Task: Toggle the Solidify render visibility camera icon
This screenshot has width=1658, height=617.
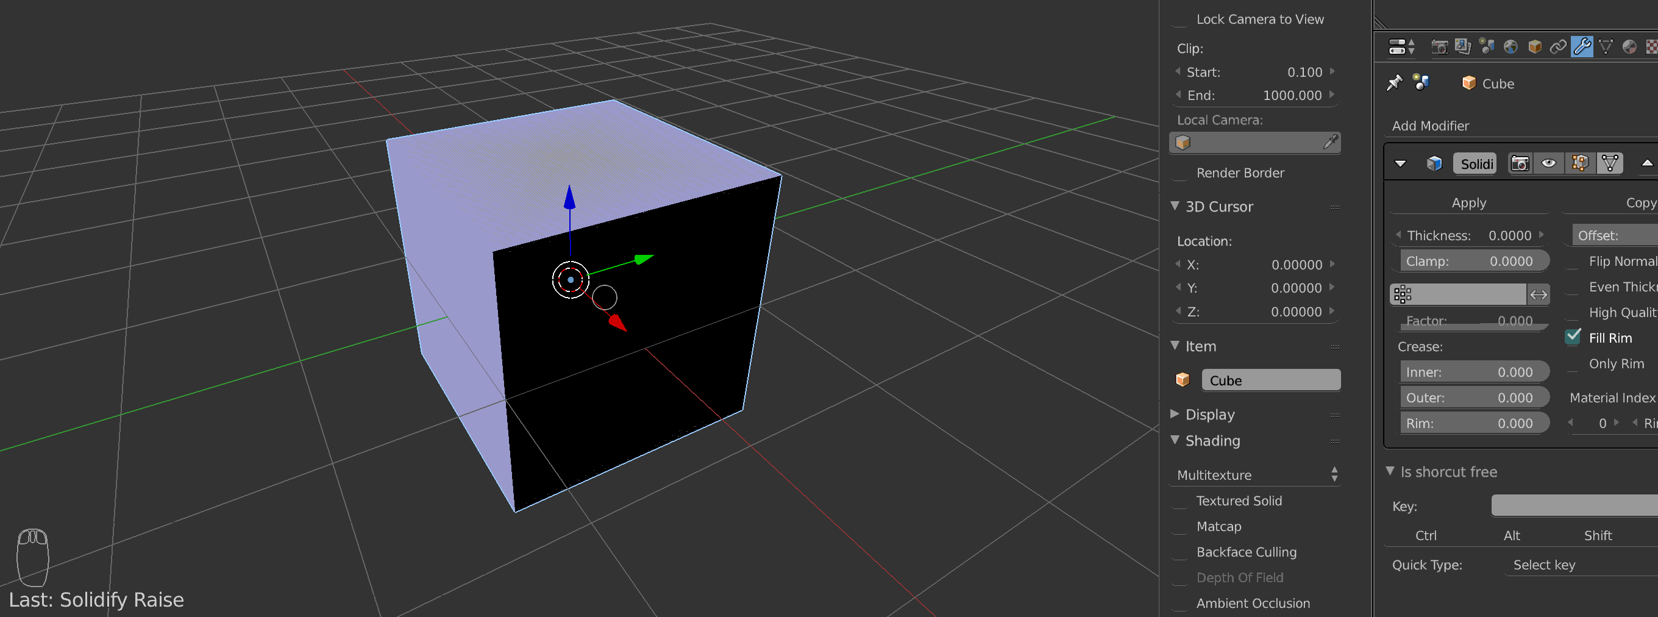Action: pos(1520,163)
